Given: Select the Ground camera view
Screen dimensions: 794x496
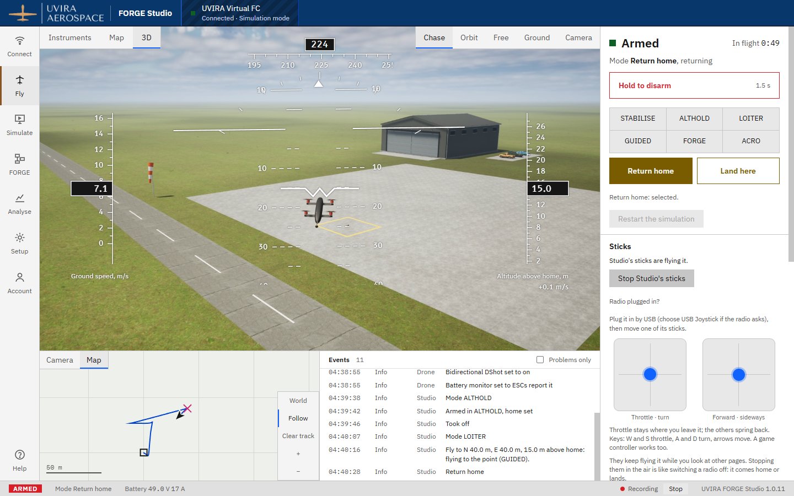Looking at the screenshot, I should [x=537, y=37].
